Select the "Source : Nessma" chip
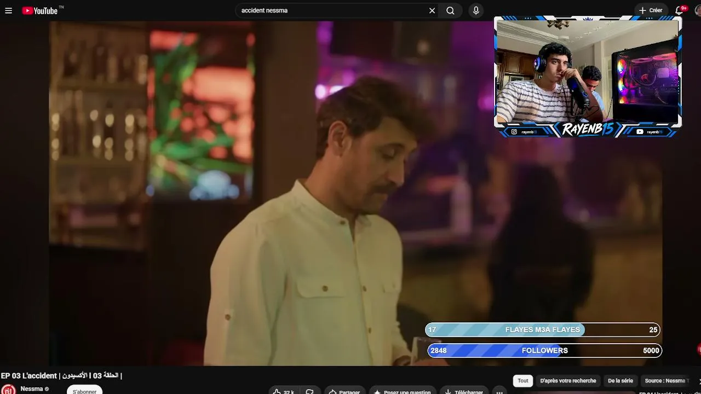This screenshot has width=701, height=394. point(666,381)
